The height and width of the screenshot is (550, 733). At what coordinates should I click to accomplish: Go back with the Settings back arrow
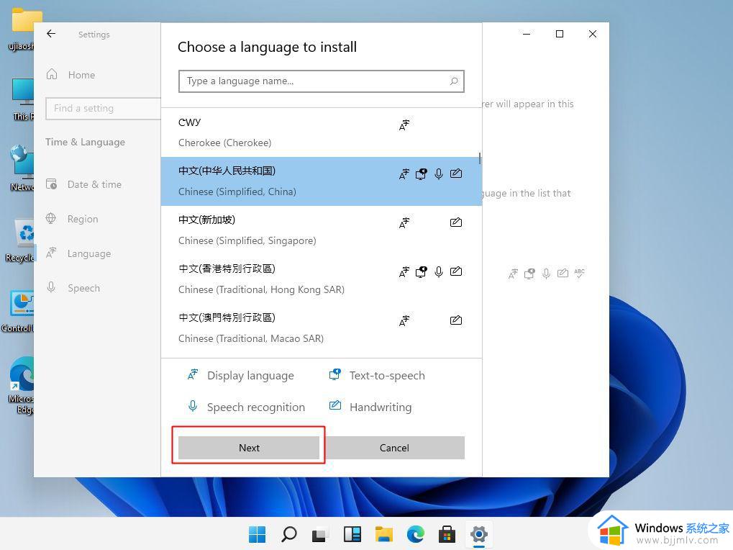click(x=51, y=34)
